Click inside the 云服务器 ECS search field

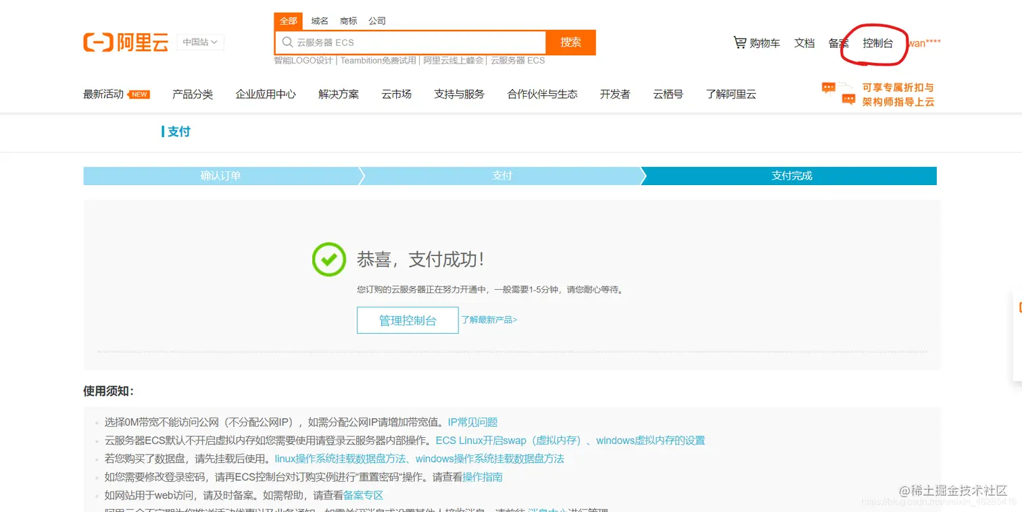406,42
